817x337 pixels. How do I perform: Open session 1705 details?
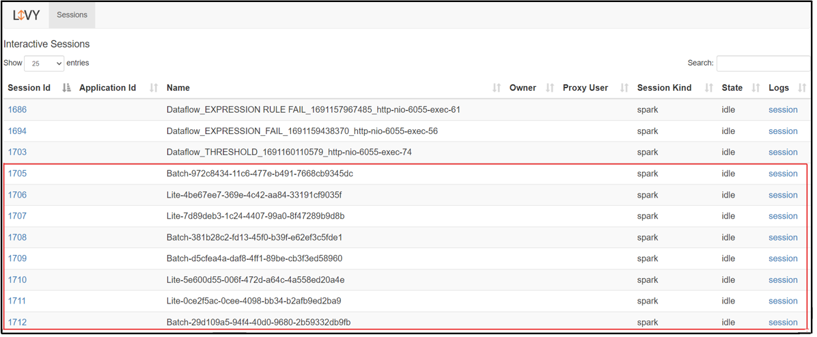[17, 174]
